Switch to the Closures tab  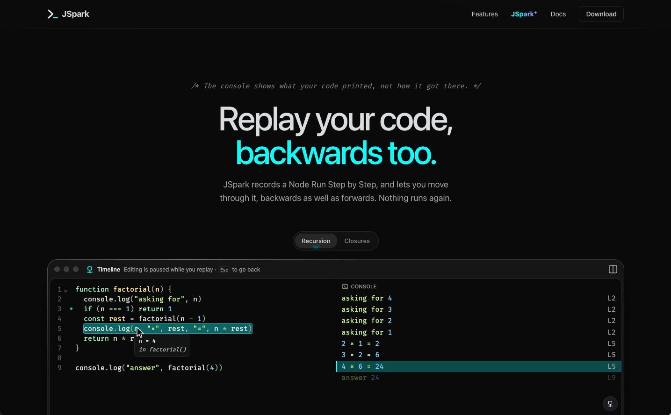click(357, 241)
